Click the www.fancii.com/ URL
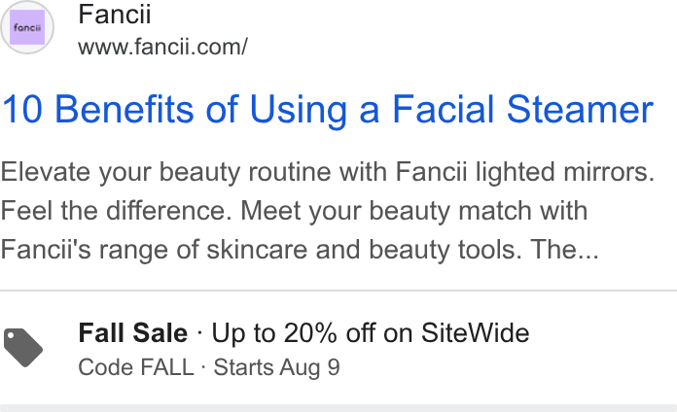The height and width of the screenshot is (412, 677). point(162,47)
